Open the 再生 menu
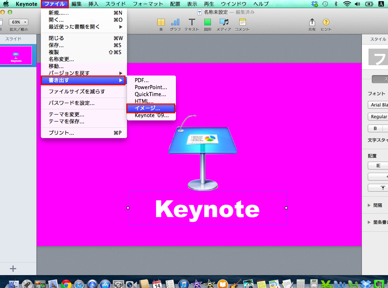 (x=209, y=4)
